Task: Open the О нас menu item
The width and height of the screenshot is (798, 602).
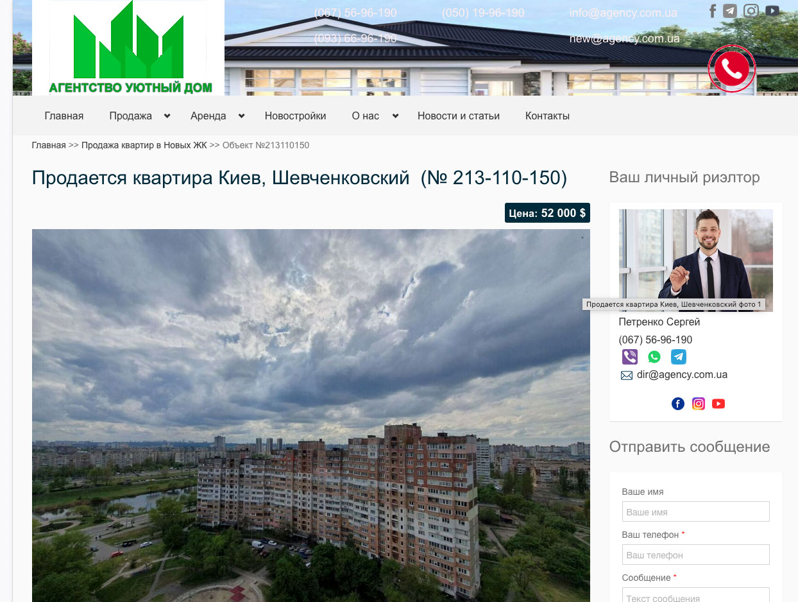Action: click(x=366, y=116)
